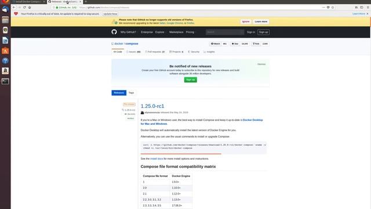The height and width of the screenshot is (209, 371).
Task: Open the Firefox home page icon
Action: [30, 8]
